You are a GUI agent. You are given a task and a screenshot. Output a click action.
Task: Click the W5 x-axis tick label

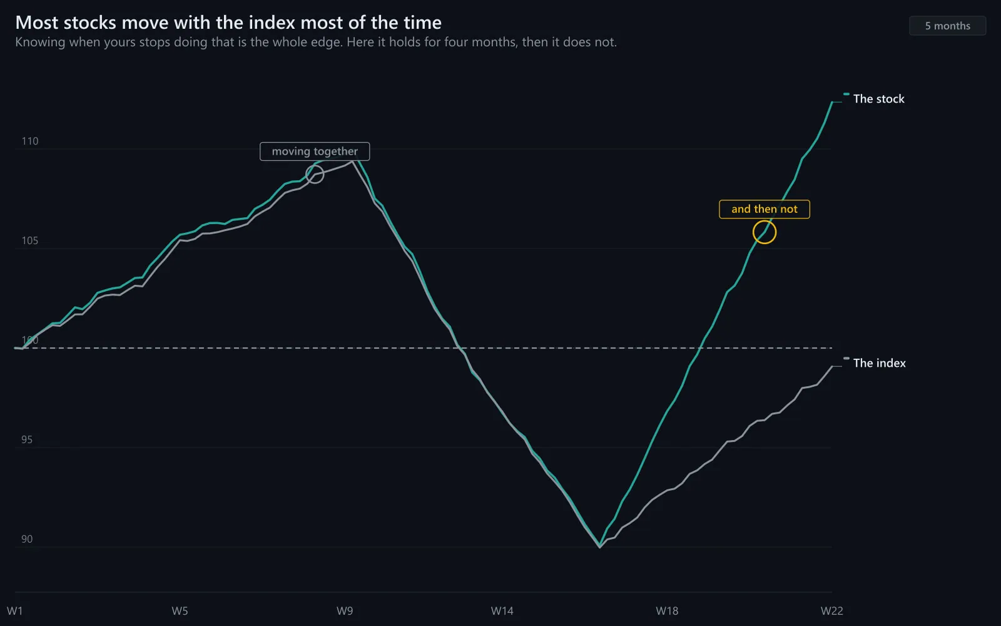coord(180,611)
